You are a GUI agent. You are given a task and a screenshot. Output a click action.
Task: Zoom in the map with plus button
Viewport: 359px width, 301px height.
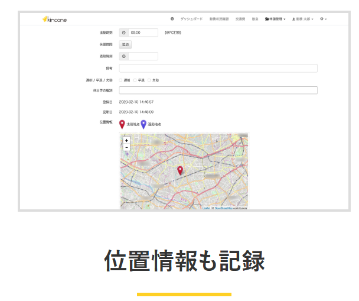(126, 140)
